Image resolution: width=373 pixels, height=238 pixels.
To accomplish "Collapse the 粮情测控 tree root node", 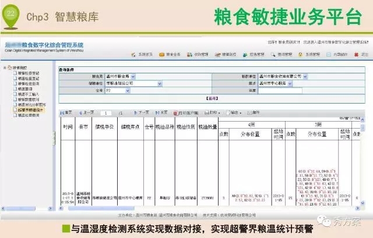I will (x=5, y=68).
